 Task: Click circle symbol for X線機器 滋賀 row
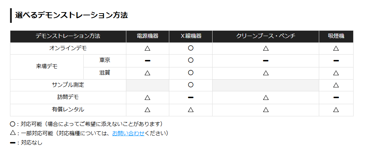point(191,73)
